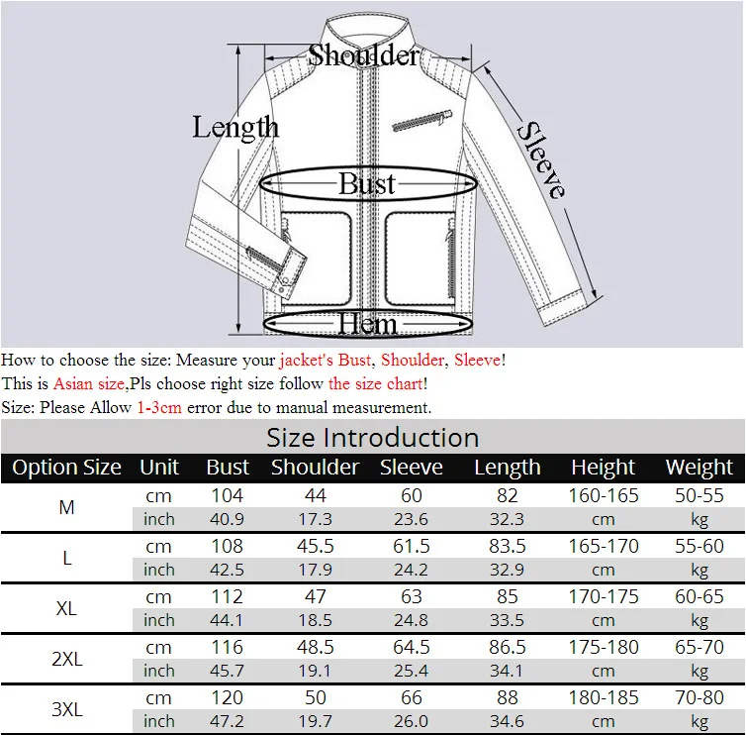The width and height of the screenshot is (746, 735).
Task: Click the Shoulder label on jacket diagram
Action: pos(364,54)
